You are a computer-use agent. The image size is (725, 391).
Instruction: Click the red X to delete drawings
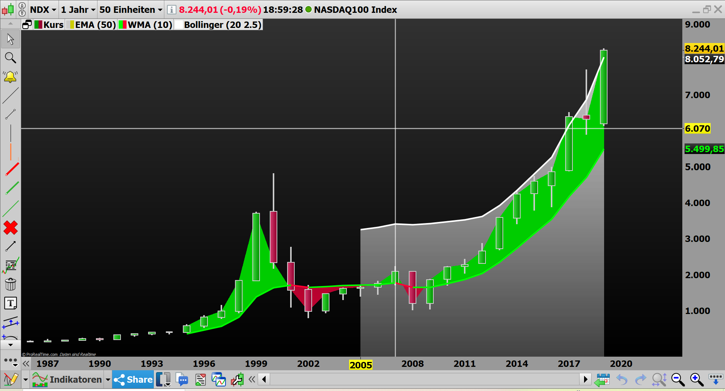click(11, 228)
